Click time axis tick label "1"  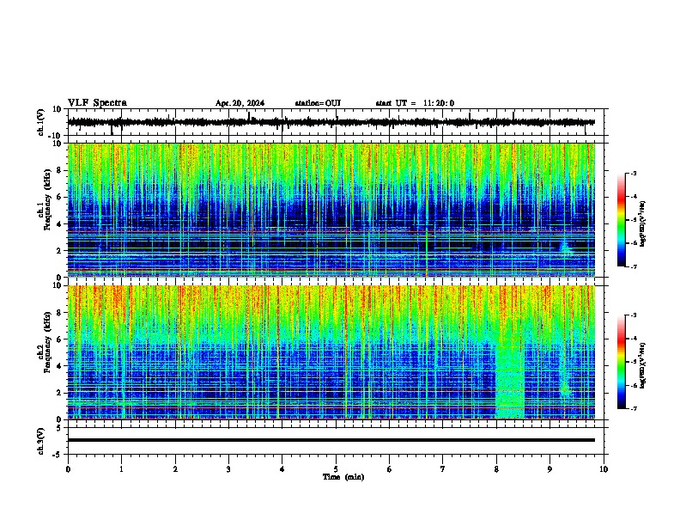pos(121,469)
